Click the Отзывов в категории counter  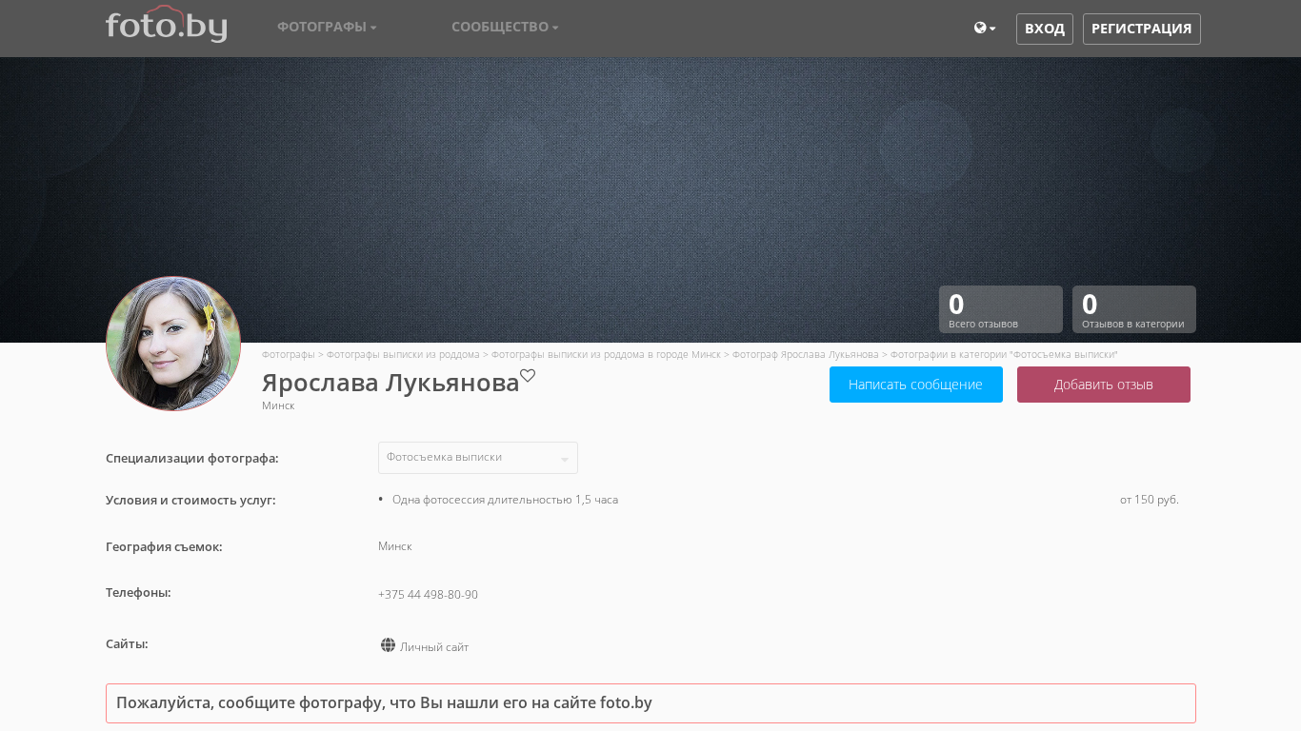point(1134,309)
